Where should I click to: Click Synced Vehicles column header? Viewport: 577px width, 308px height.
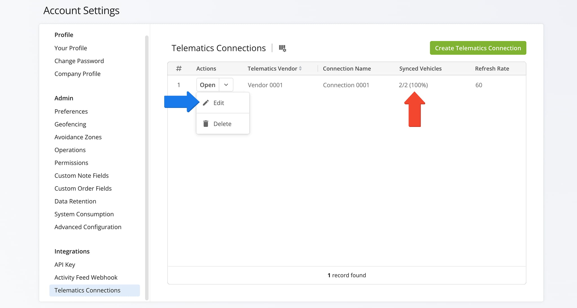click(x=420, y=69)
